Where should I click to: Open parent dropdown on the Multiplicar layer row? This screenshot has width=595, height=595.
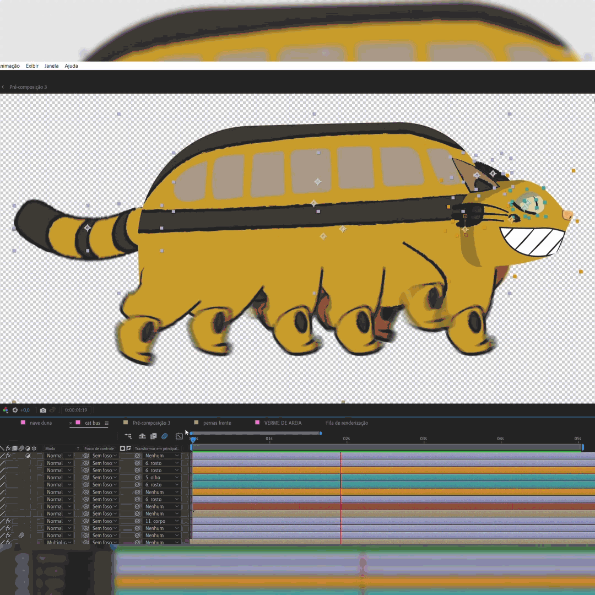161,542
